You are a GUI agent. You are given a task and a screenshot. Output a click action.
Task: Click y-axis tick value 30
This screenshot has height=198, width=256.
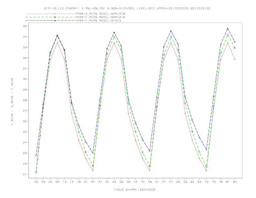(25, 79)
